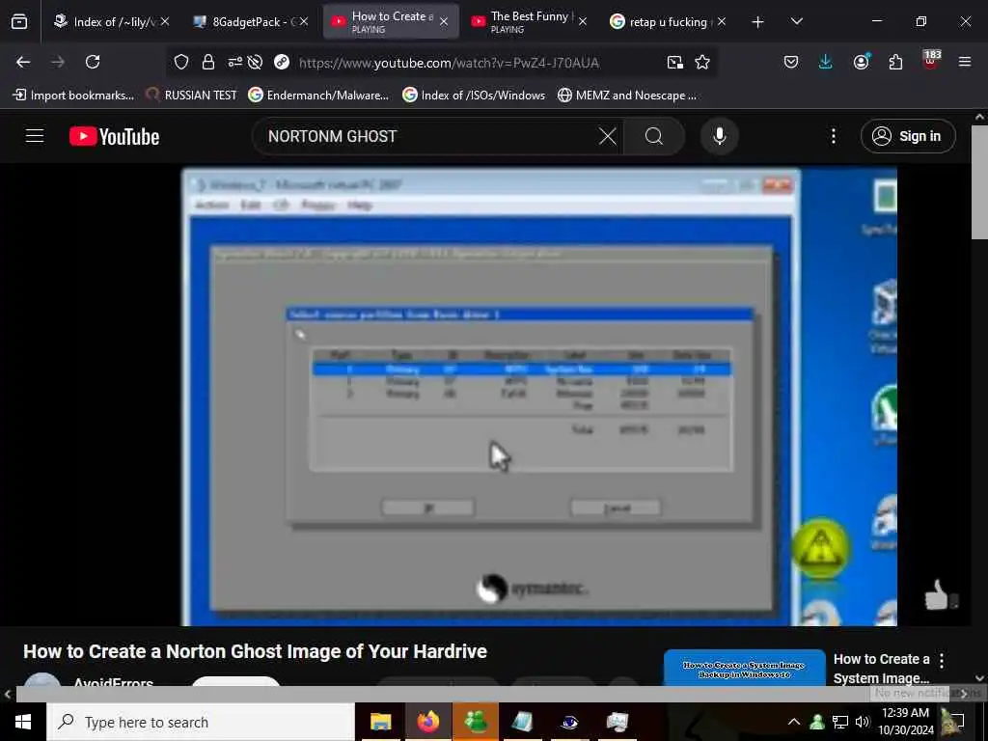Open YouTube settings three-dot menu
Image resolution: width=988 pixels, height=741 pixels.
point(833,136)
